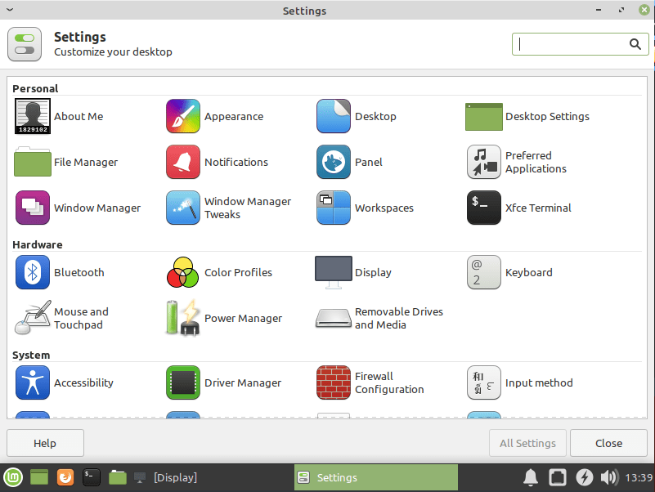
Task: Click the All Settings button
Action: (x=527, y=443)
